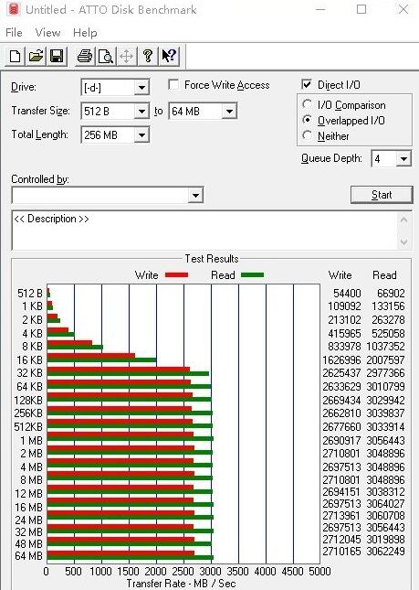Open the Drive [-d-] dropdown
This screenshot has height=590, width=419.
[x=141, y=88]
